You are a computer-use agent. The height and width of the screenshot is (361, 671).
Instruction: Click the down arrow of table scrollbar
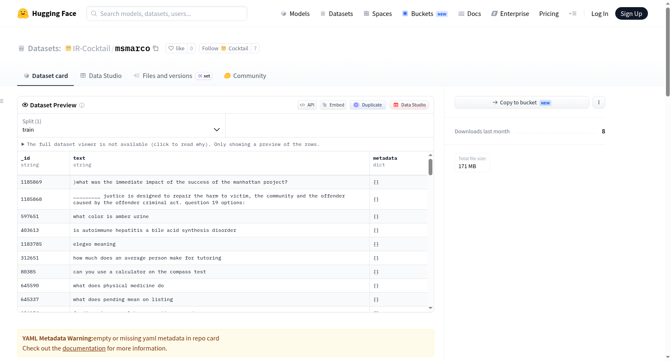tap(430, 308)
